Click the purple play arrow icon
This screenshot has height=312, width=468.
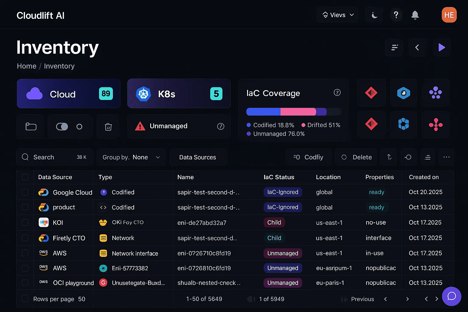[441, 48]
